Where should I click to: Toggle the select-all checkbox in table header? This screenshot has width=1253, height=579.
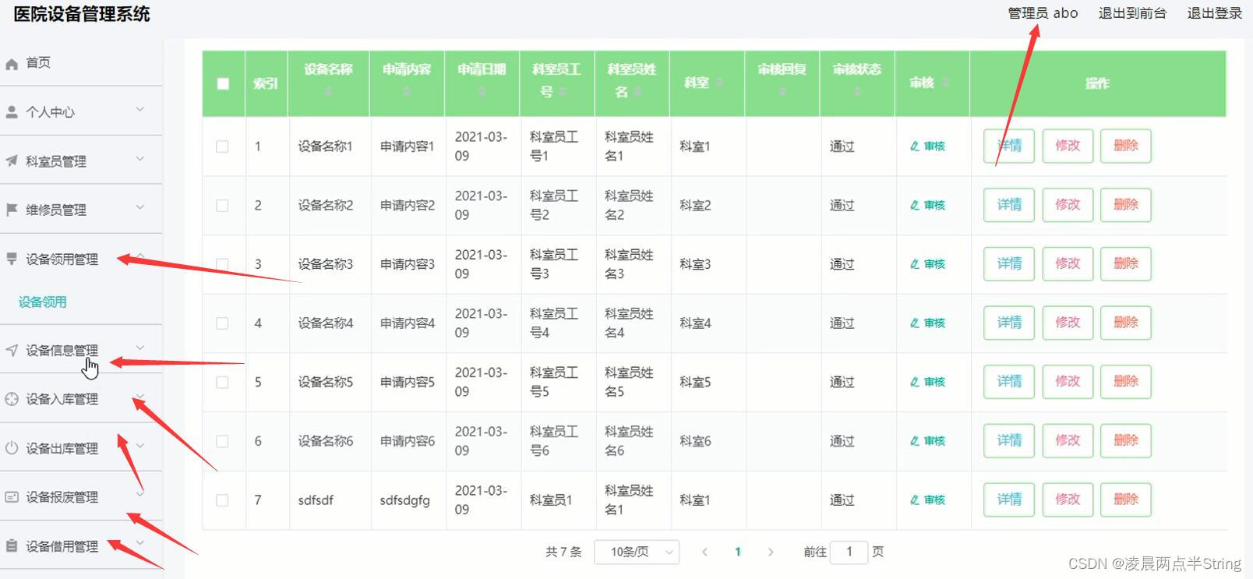pyautogui.click(x=223, y=83)
